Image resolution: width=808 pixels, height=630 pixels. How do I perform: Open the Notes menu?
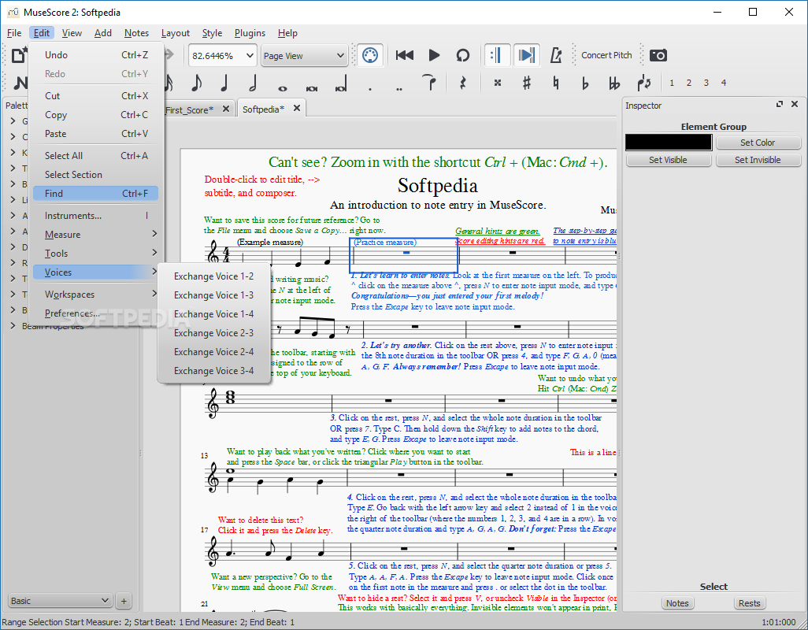coord(136,33)
